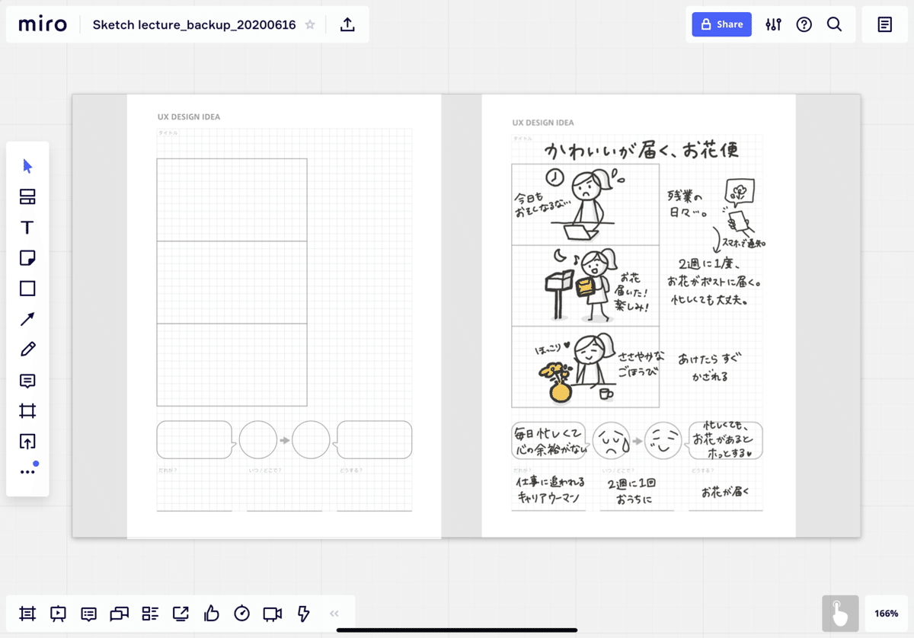The height and width of the screenshot is (638, 914).
Task: Star the board to mark as favorite
Action: [x=309, y=24]
